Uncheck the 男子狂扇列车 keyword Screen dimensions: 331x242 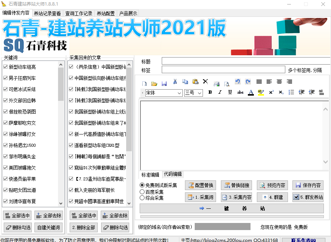coord(6,78)
